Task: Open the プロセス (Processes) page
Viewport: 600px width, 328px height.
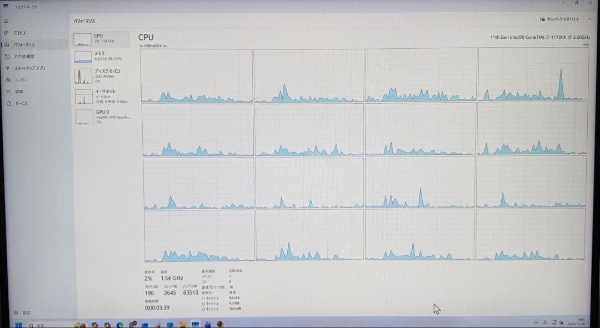Action: click(19, 33)
